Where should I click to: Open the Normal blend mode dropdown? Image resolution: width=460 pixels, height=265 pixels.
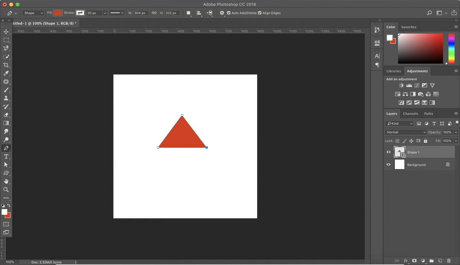coord(405,132)
